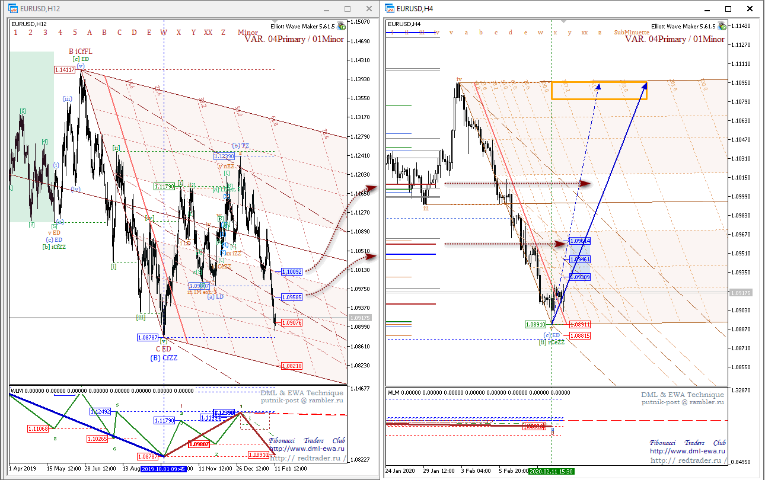Maximize the EURUSD,H12 chart window

[348, 9]
